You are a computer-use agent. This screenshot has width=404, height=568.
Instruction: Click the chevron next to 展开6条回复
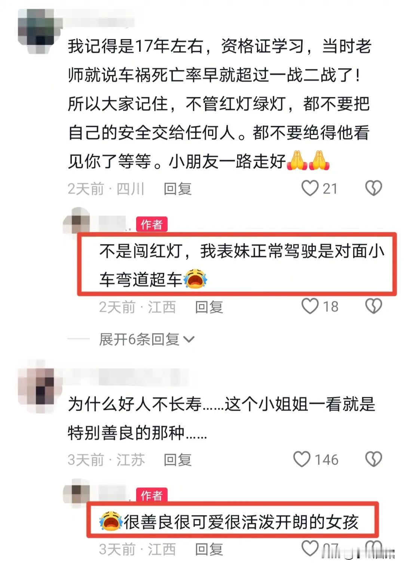coord(189,340)
